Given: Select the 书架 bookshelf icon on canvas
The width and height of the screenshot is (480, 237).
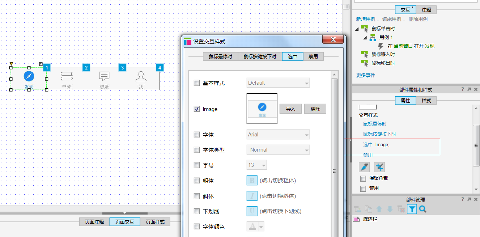Looking at the screenshot, I should (x=67, y=76).
